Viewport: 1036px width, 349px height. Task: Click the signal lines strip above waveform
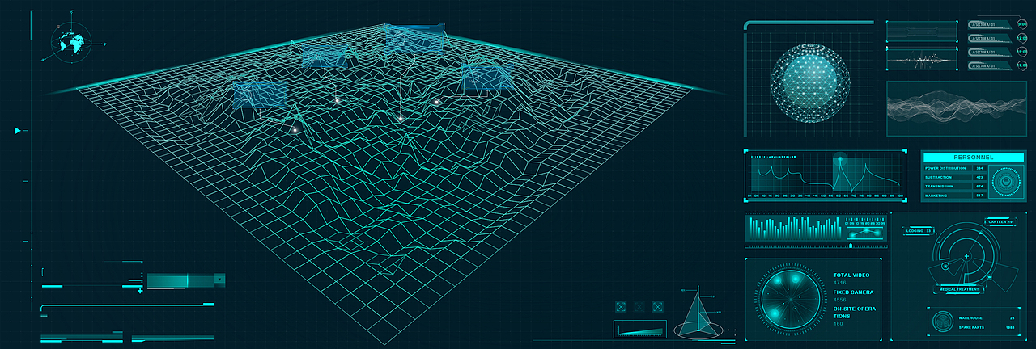click(922, 32)
